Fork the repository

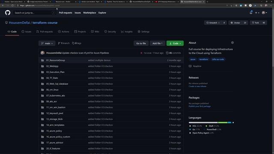pos(255,23)
